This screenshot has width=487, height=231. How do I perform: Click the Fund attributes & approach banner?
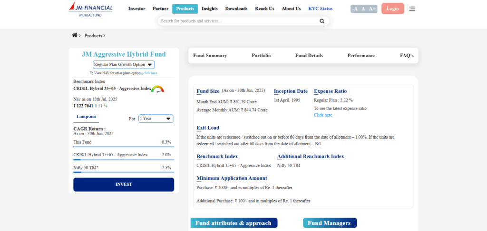tap(234, 223)
